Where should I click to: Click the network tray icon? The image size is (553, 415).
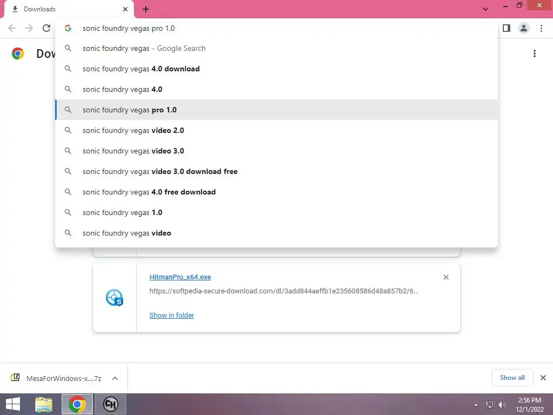[x=489, y=405]
